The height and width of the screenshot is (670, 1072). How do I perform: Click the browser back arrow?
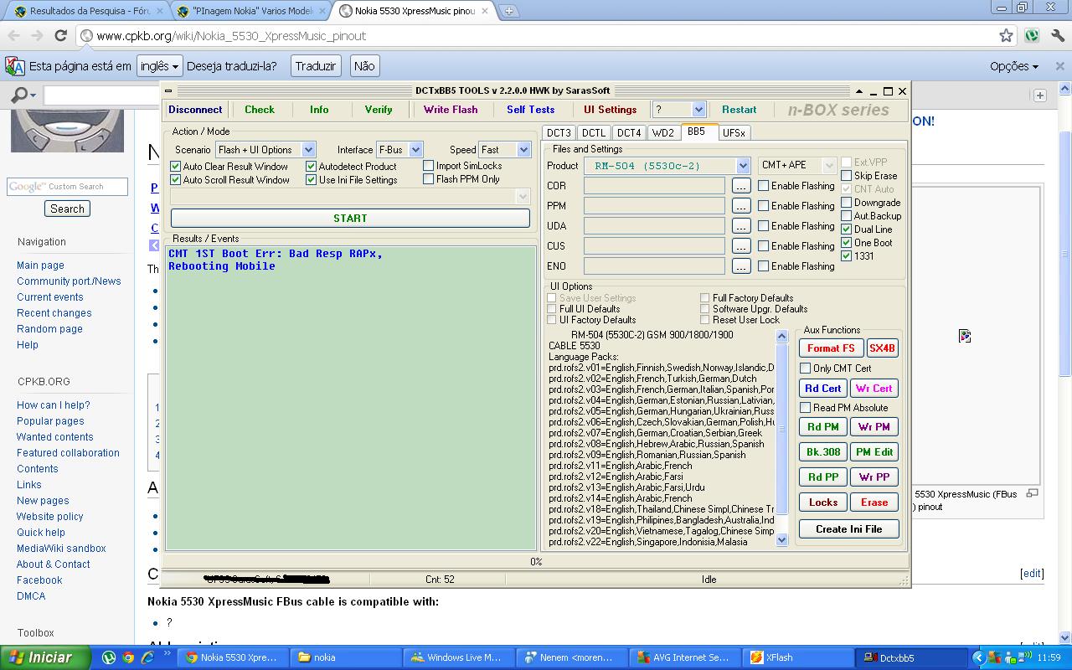(14, 35)
